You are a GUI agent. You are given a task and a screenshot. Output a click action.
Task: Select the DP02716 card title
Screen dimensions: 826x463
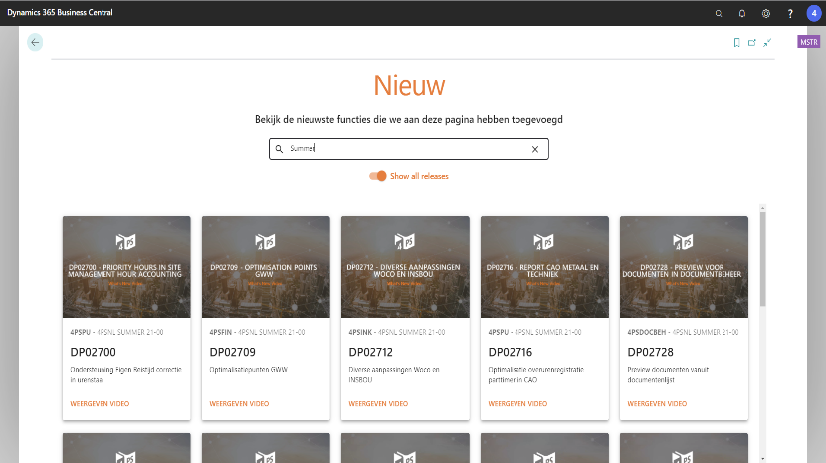click(x=511, y=352)
